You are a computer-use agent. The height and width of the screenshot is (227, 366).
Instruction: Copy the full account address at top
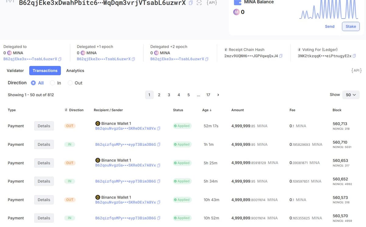click(x=191, y=3)
